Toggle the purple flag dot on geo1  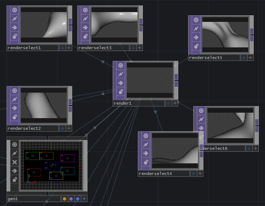(71, 199)
